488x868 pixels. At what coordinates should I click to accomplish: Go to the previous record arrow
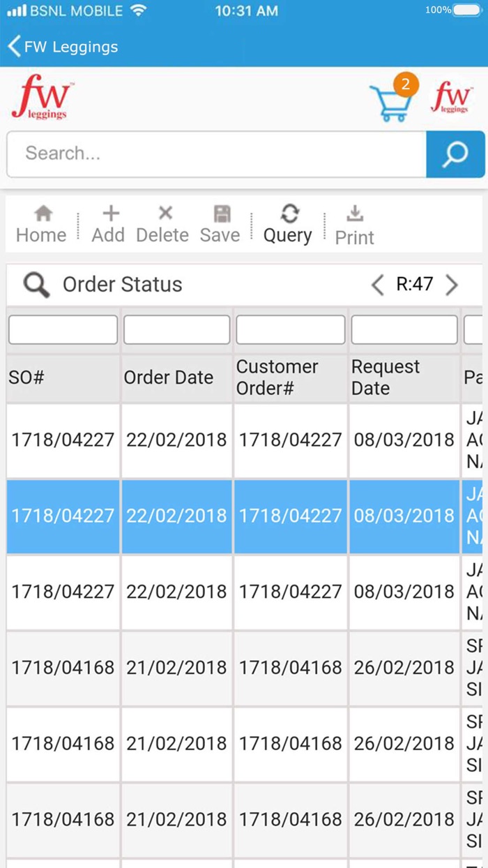point(378,285)
